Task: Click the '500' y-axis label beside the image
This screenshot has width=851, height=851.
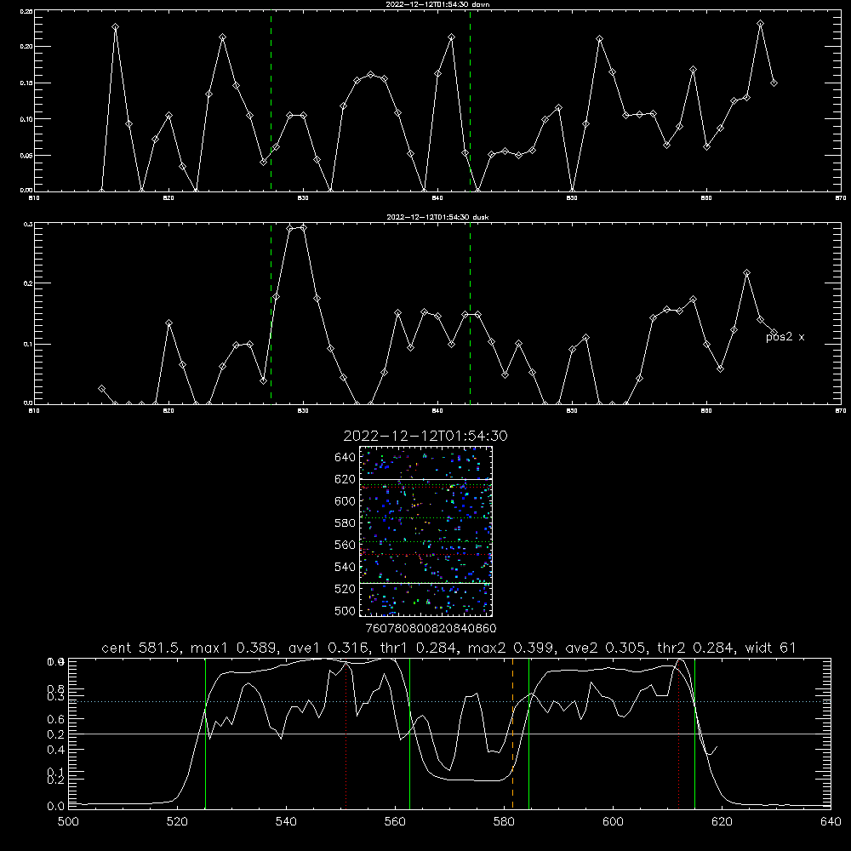Action: pos(346,611)
